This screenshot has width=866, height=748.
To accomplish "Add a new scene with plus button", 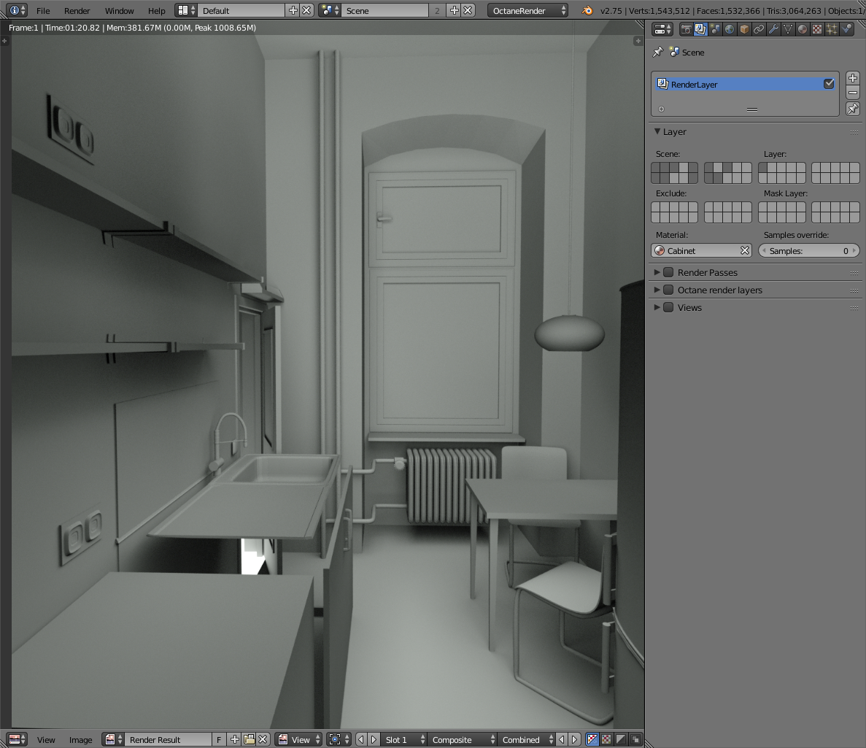I will pos(455,10).
